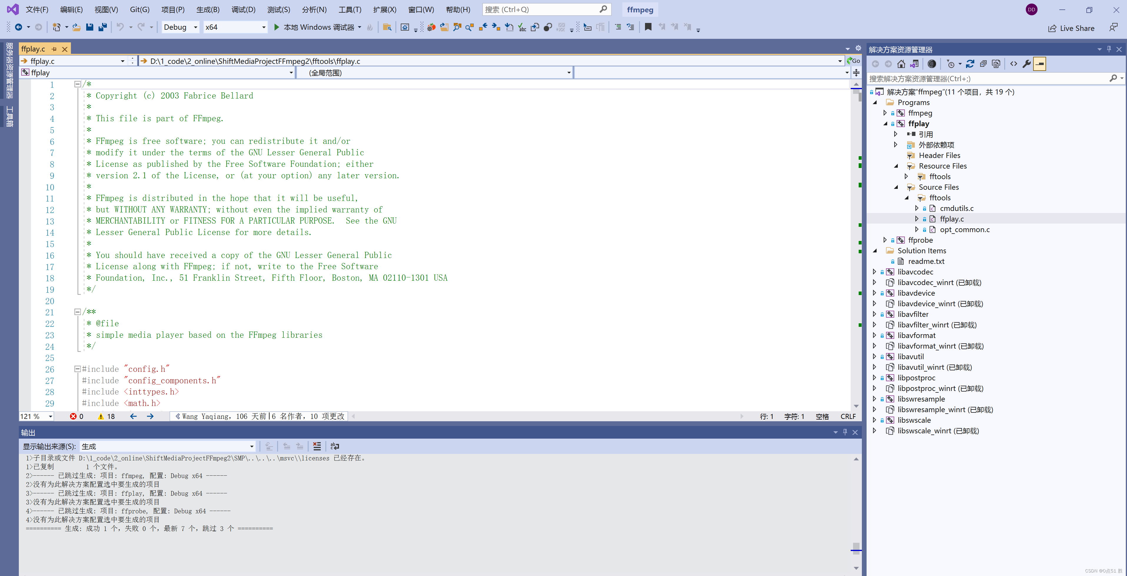The height and width of the screenshot is (576, 1127).
Task: Expand the libavcodec project node
Action: (875, 272)
